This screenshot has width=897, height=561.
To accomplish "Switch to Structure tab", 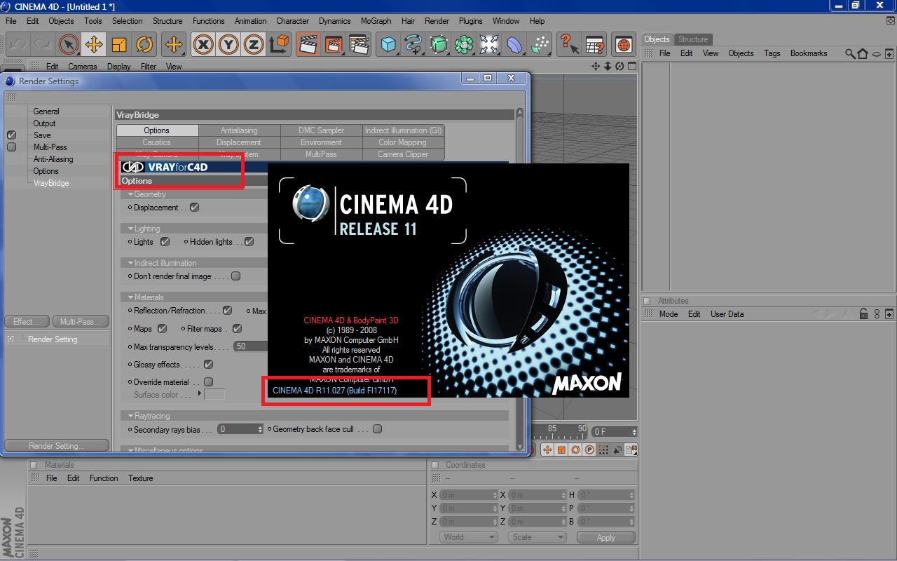I will [693, 39].
